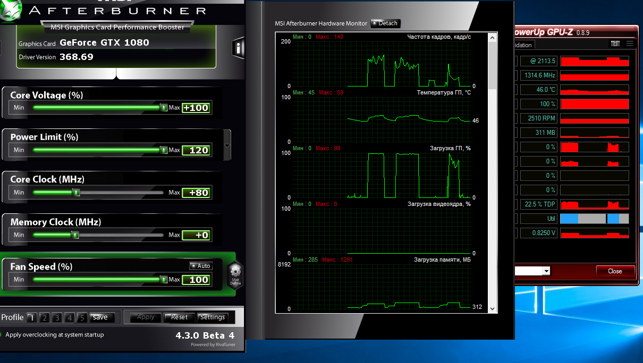Click the GPU-Z '311 MB' memory reading

[x=539, y=133]
